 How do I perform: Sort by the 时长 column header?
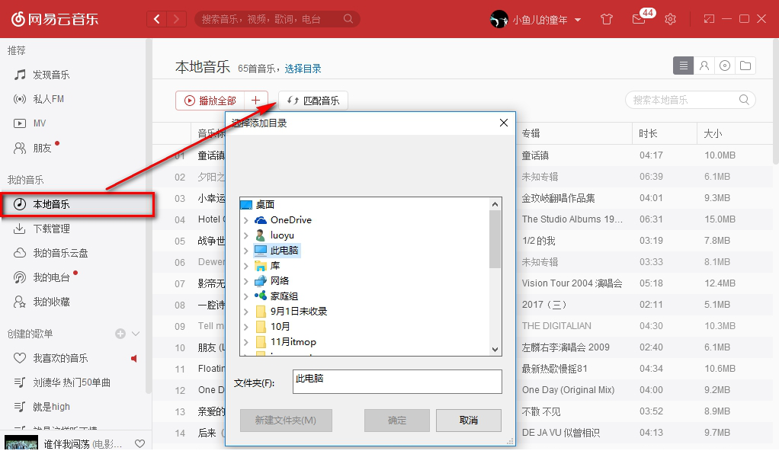click(x=648, y=133)
